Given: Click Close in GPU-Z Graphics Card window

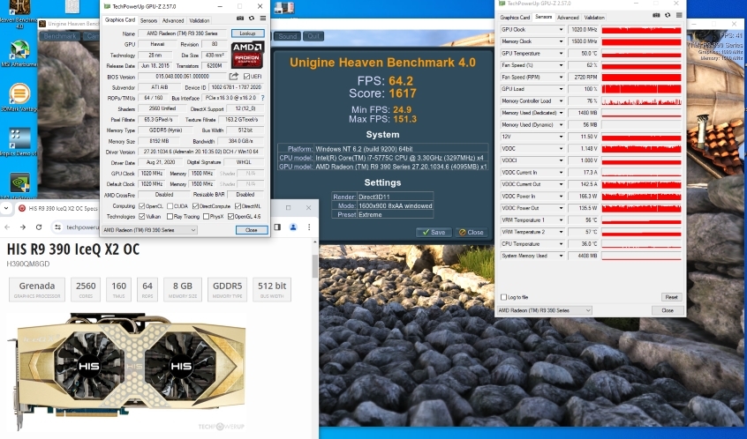Looking at the screenshot, I should tap(252, 230).
